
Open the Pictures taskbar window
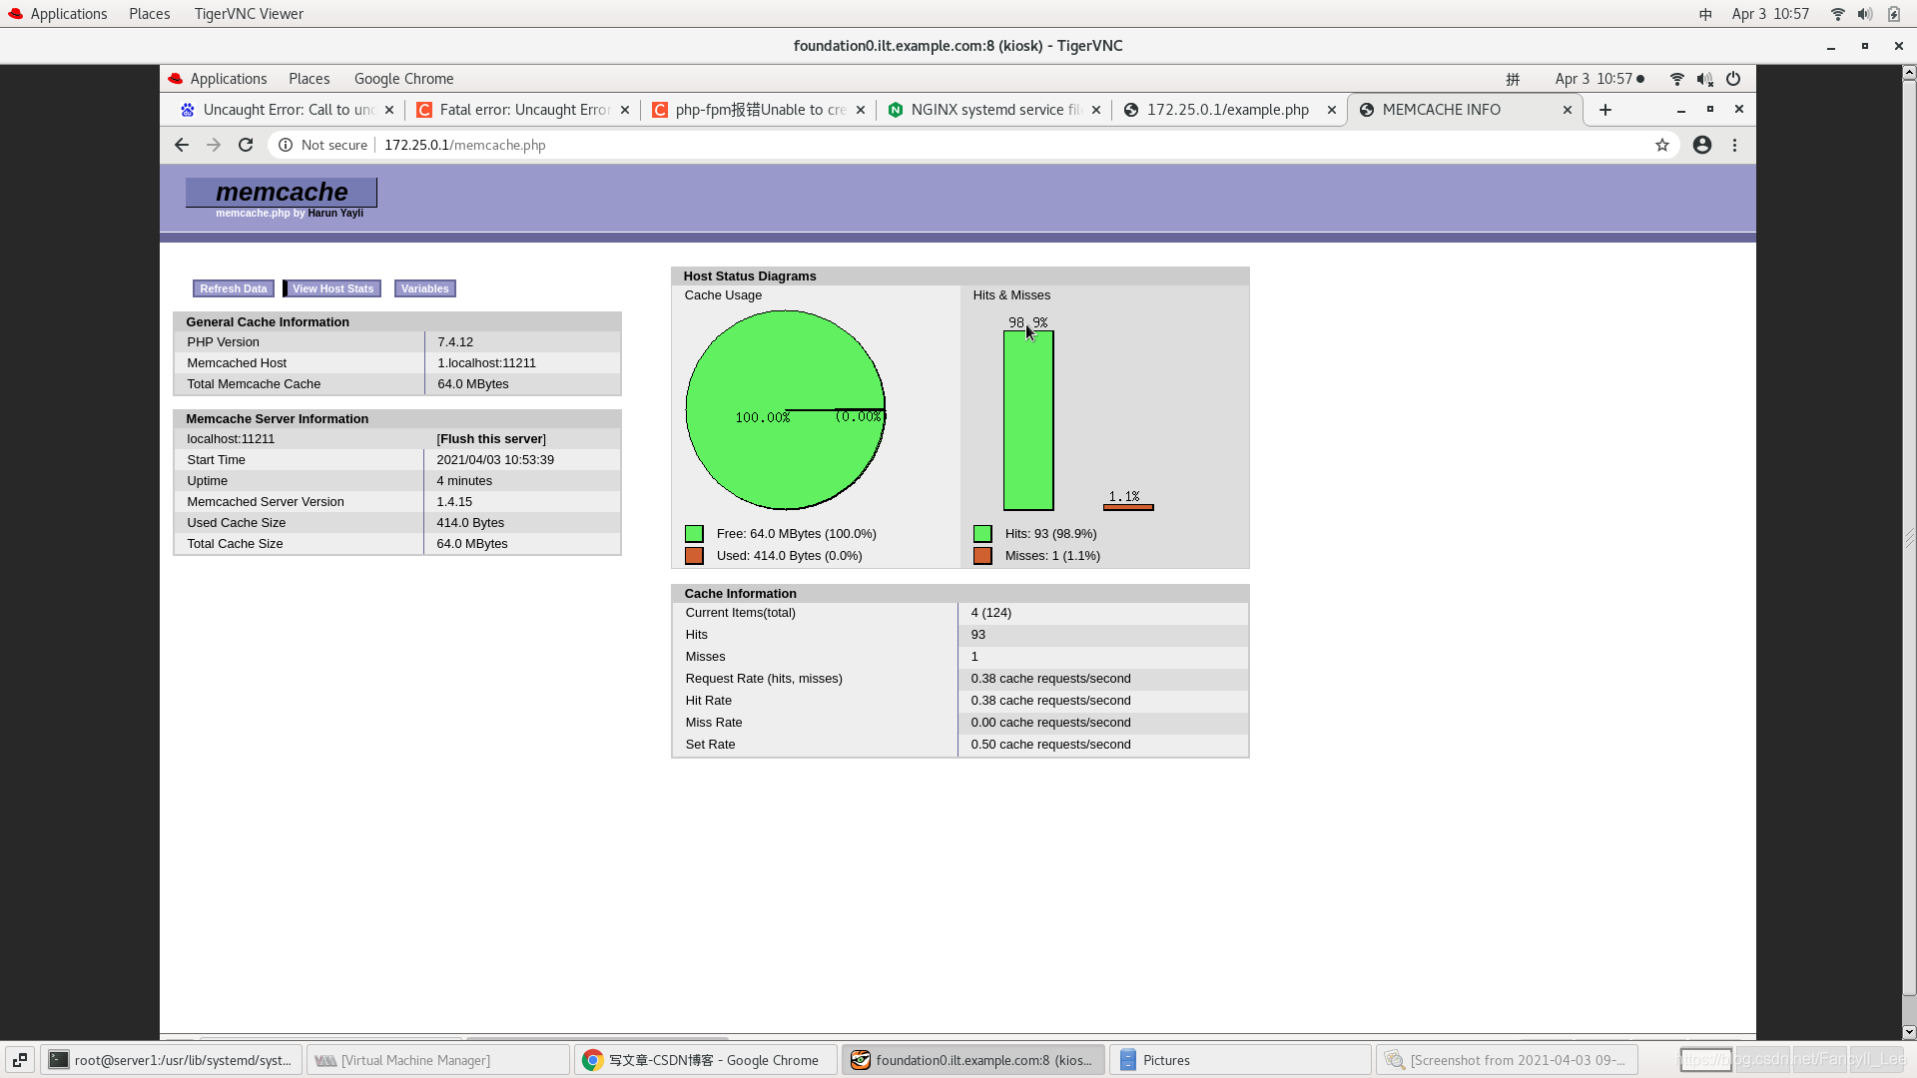1240,1060
